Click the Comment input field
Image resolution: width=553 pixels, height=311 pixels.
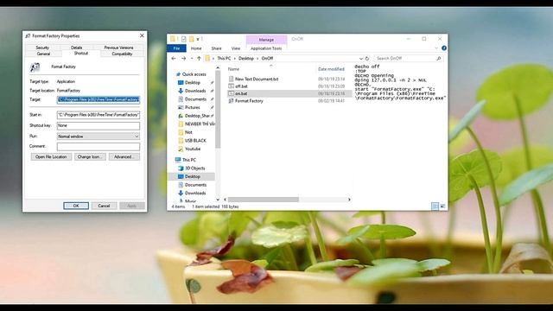click(99, 146)
